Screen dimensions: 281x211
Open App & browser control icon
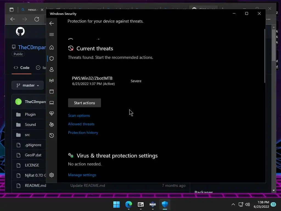click(52, 91)
